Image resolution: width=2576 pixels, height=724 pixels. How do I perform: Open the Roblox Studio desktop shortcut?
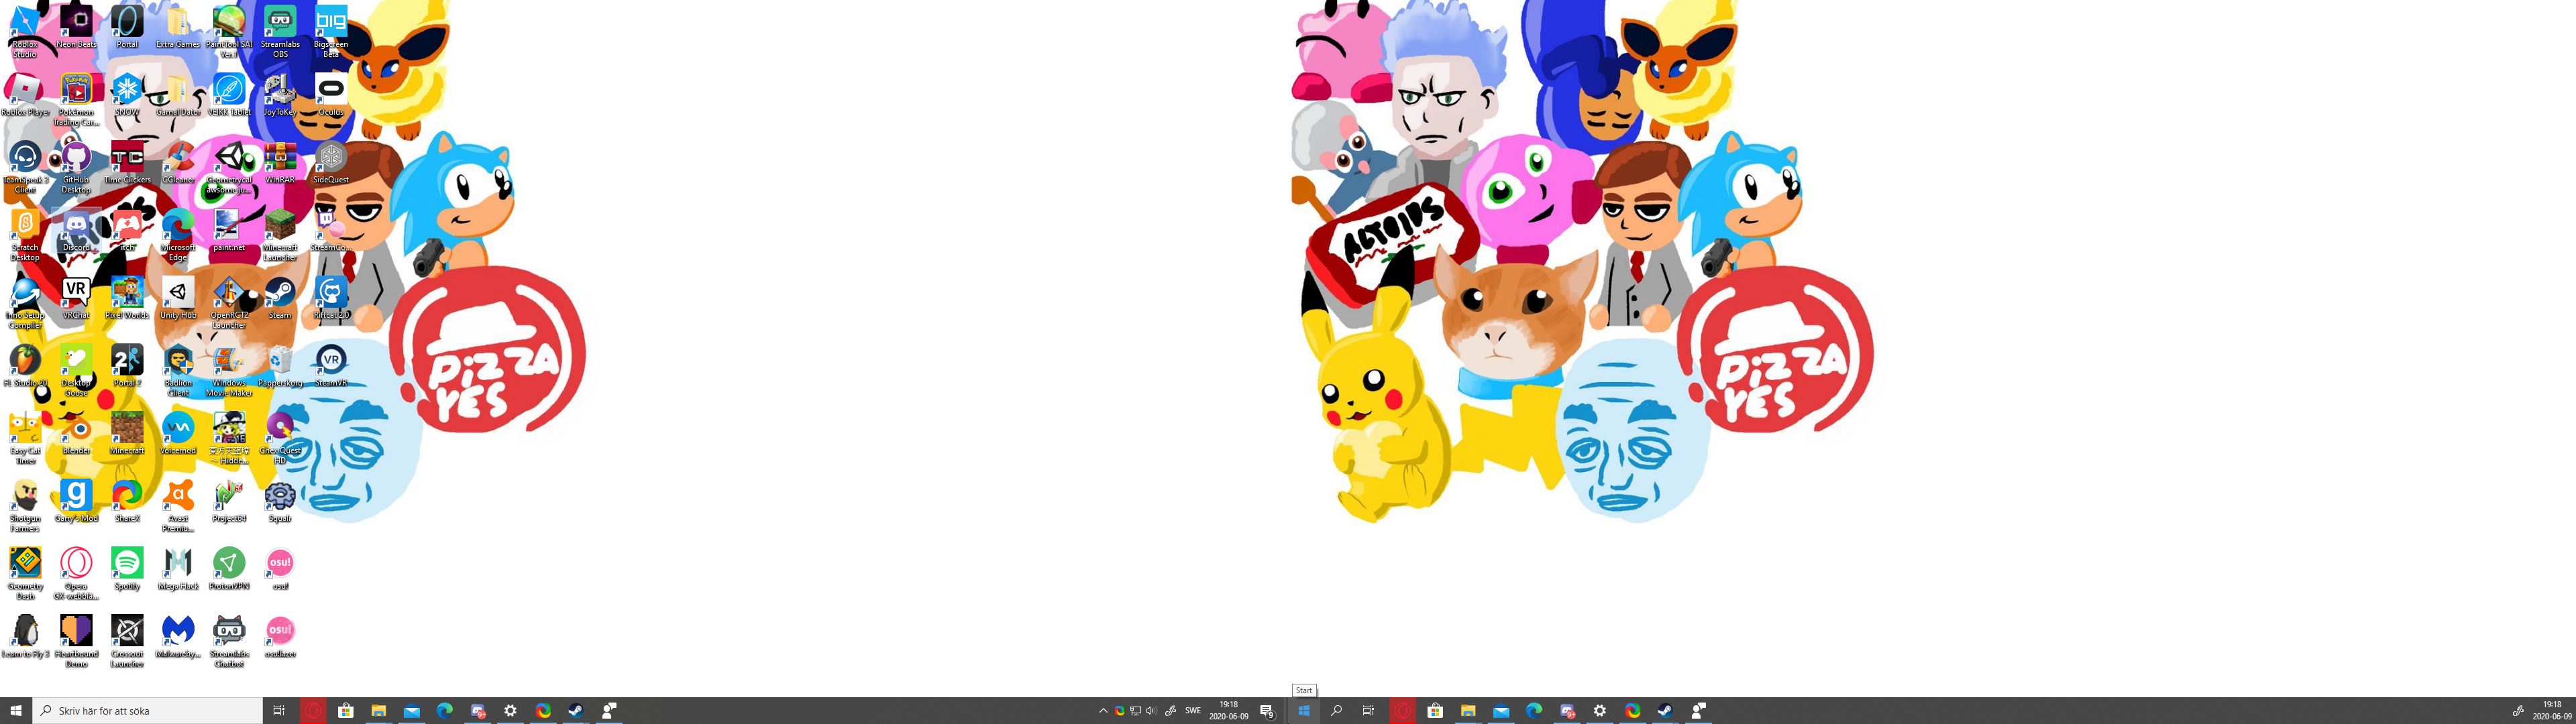tap(25, 30)
